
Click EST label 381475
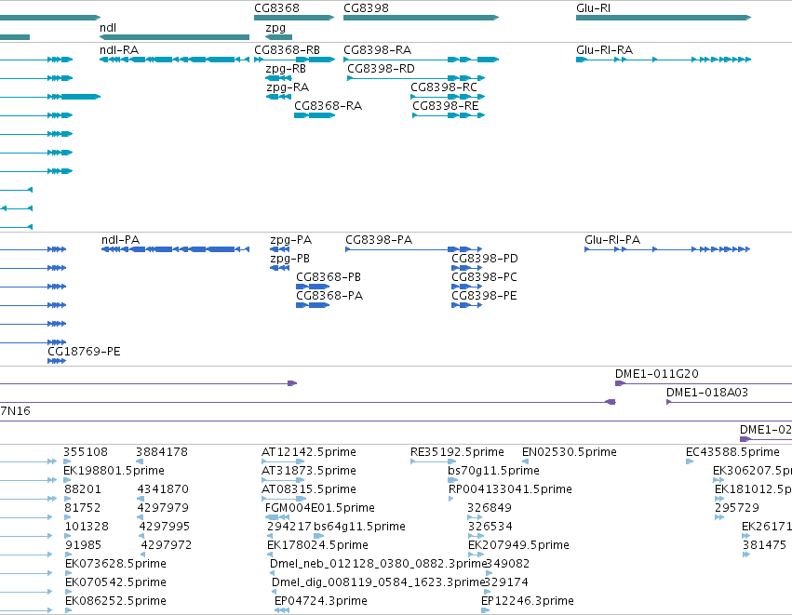pos(764,545)
